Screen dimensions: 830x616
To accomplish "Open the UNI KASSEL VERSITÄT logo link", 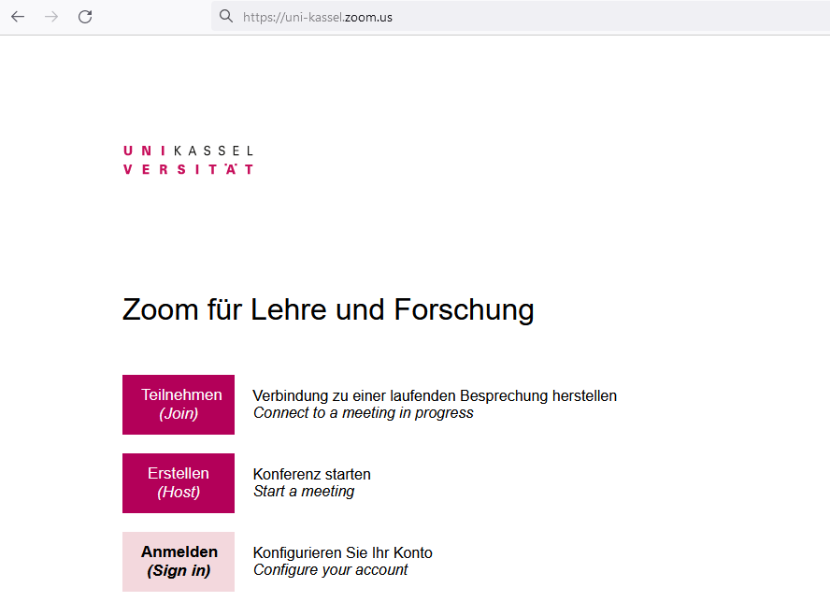I will pos(187,158).
